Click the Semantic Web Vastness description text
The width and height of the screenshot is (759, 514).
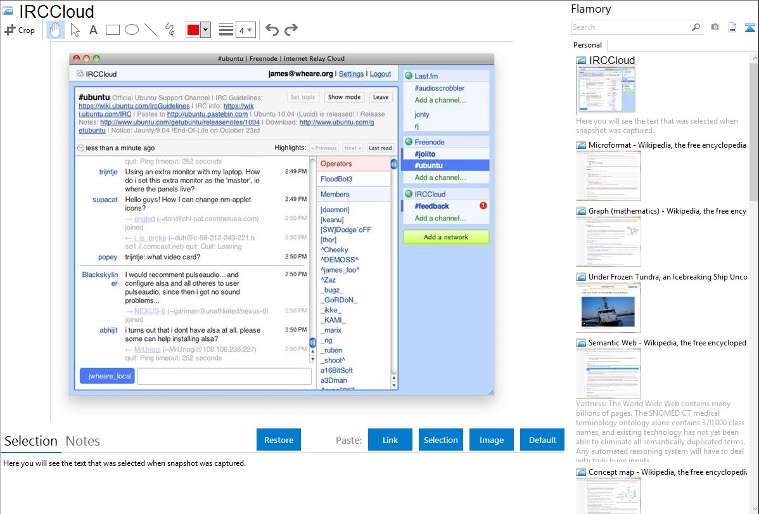pyautogui.click(x=661, y=432)
